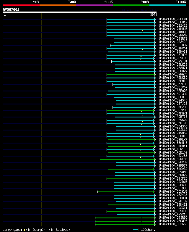Select the UniRef100_B6T9G3 label
Screen dimensions: 189x232
click(x=173, y=188)
